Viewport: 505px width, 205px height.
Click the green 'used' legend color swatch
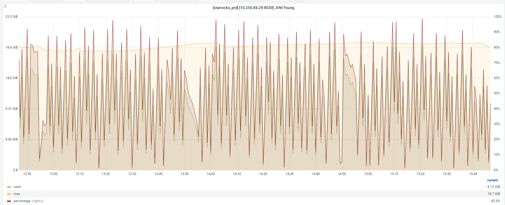click(x=9, y=187)
